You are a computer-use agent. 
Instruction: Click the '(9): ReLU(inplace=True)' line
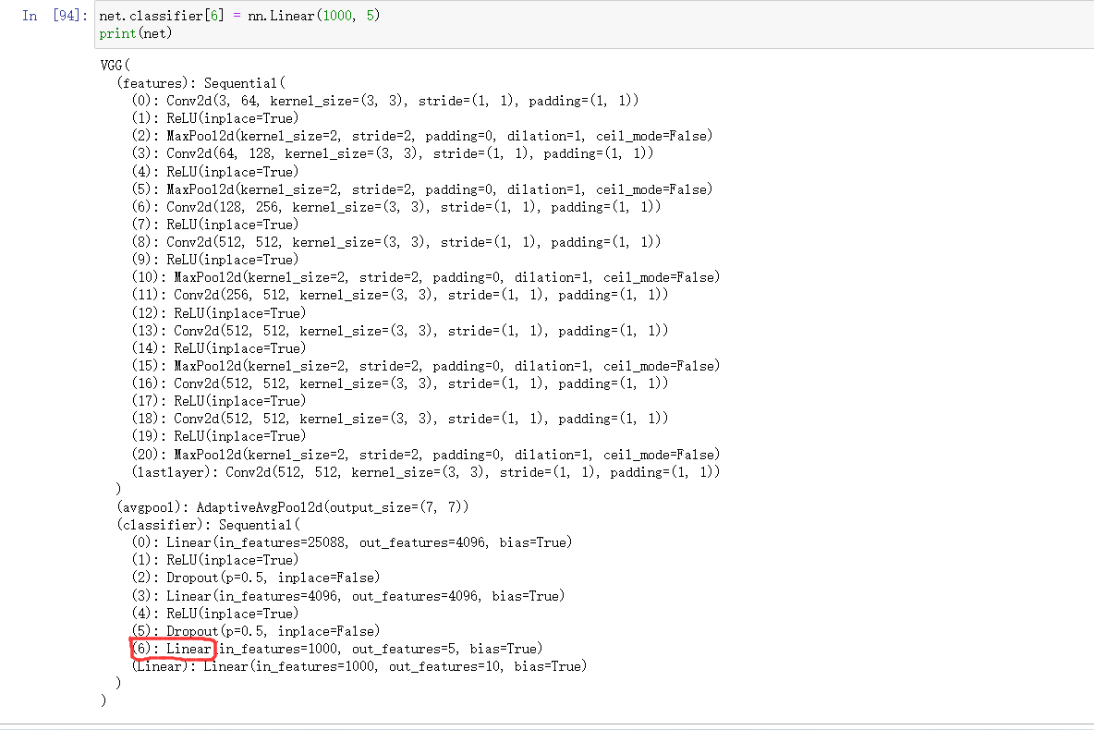coord(215,260)
